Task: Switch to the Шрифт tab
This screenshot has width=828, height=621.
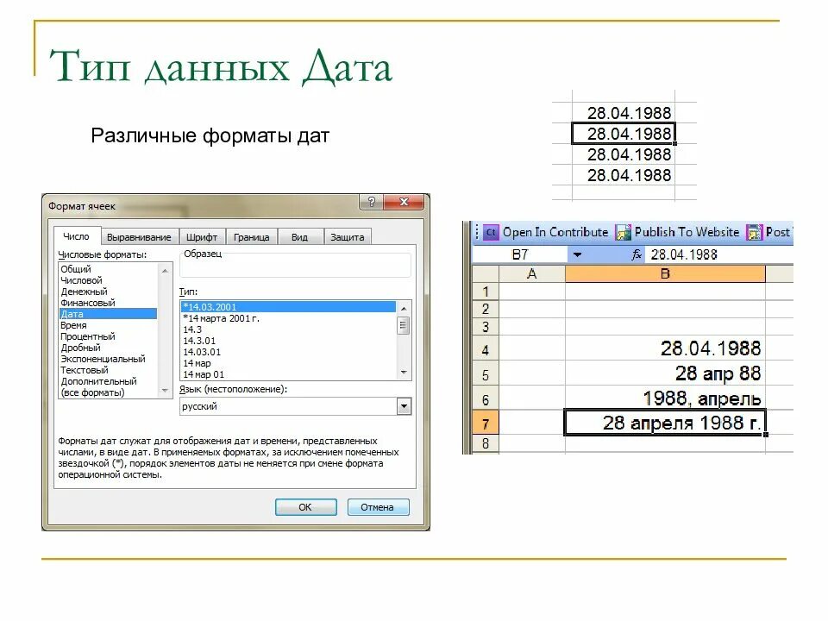Action: (202, 237)
